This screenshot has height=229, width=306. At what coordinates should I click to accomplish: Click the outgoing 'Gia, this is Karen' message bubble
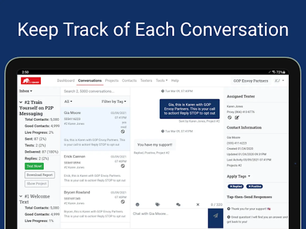click(189, 109)
